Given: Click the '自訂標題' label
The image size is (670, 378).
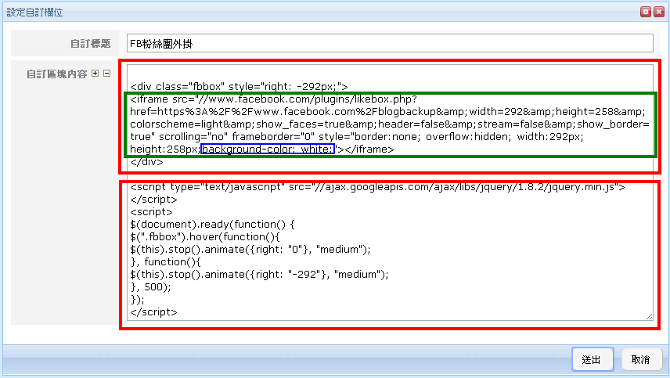Looking at the screenshot, I should [90, 44].
